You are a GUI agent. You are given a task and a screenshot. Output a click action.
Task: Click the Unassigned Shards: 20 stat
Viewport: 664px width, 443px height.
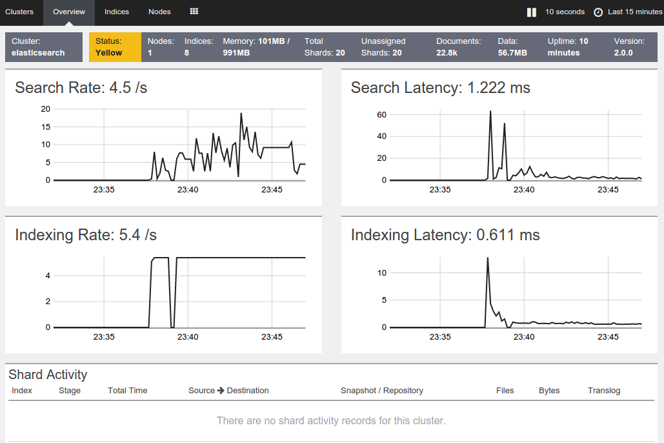(x=383, y=47)
